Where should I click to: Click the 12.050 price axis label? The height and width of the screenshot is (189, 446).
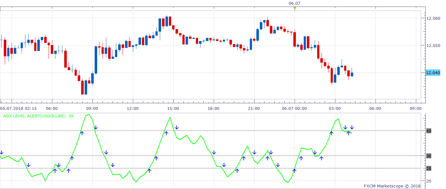click(x=433, y=46)
